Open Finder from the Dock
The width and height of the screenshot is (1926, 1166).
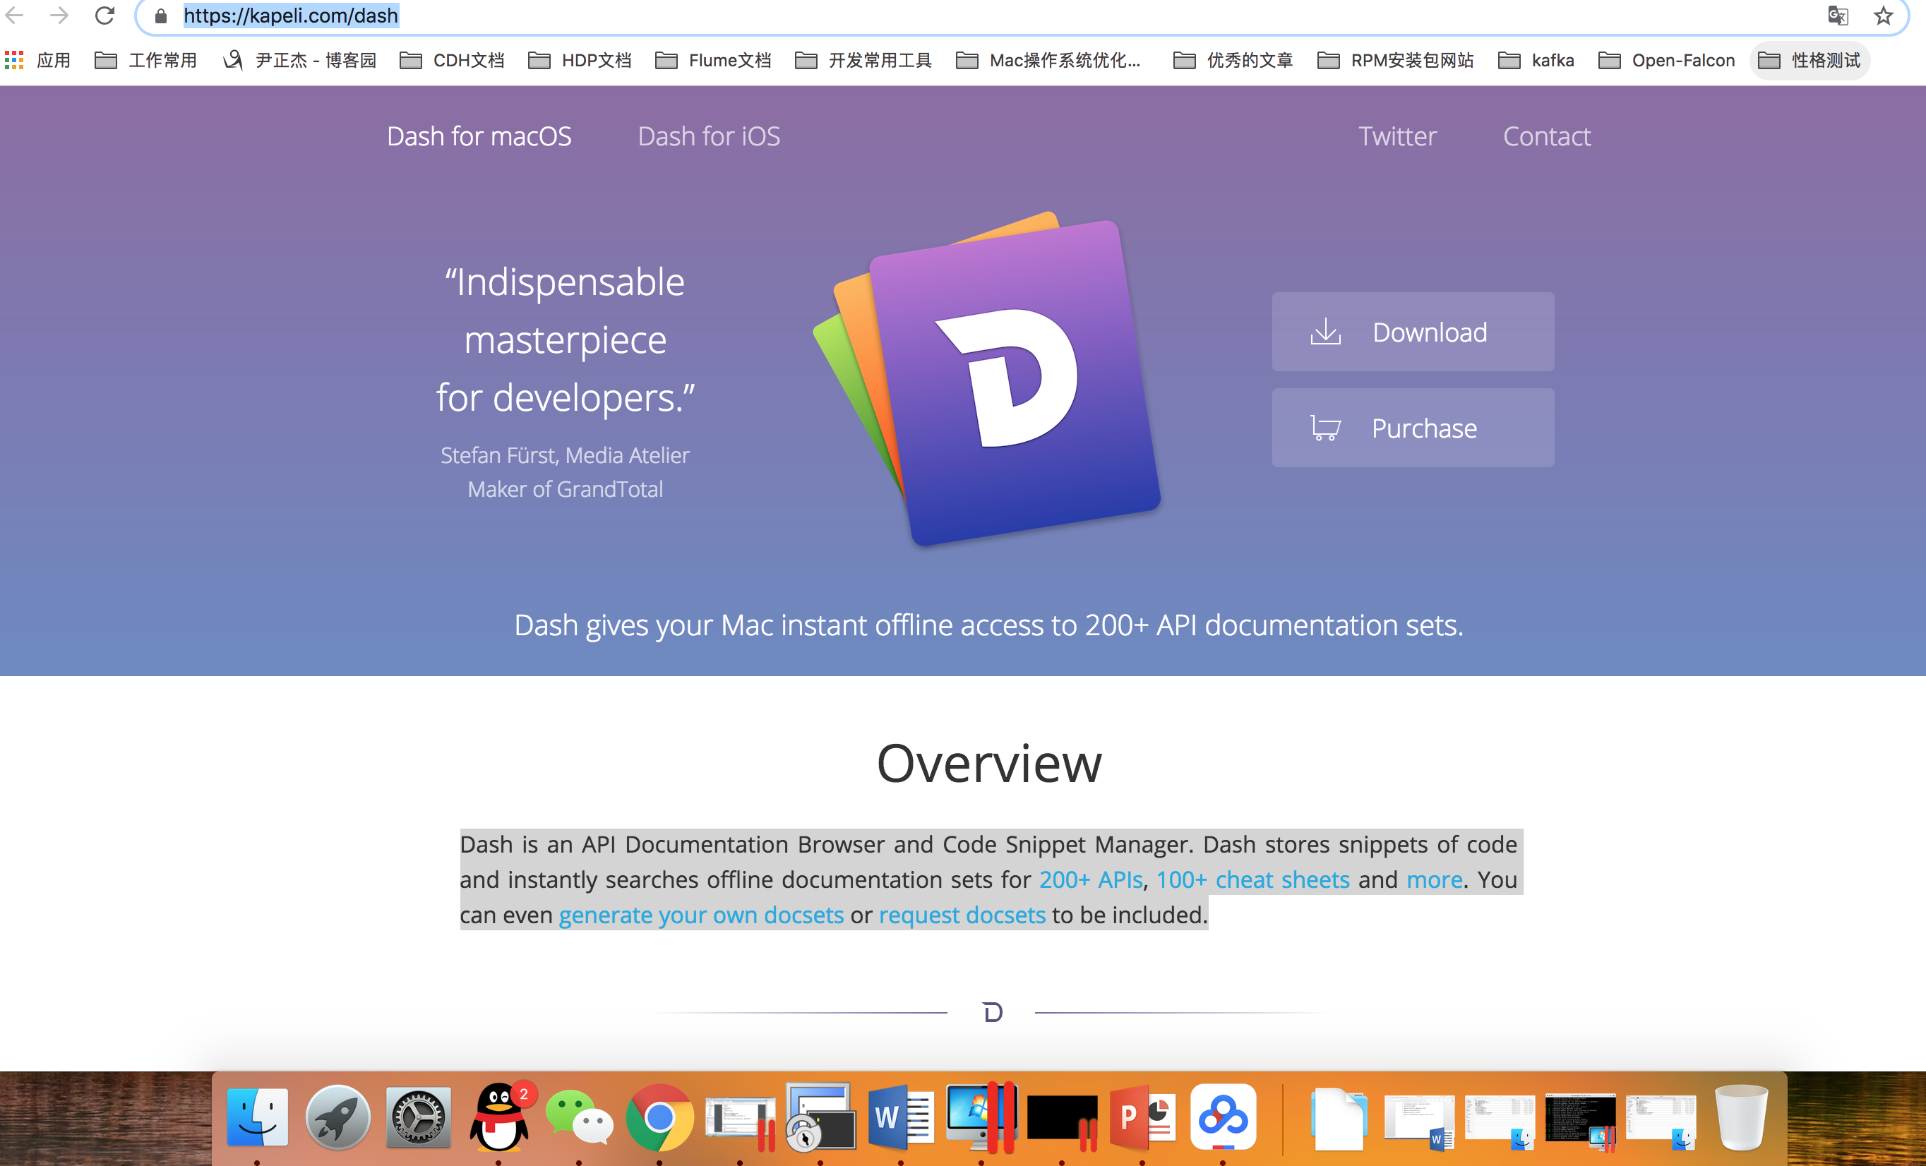(x=257, y=1118)
